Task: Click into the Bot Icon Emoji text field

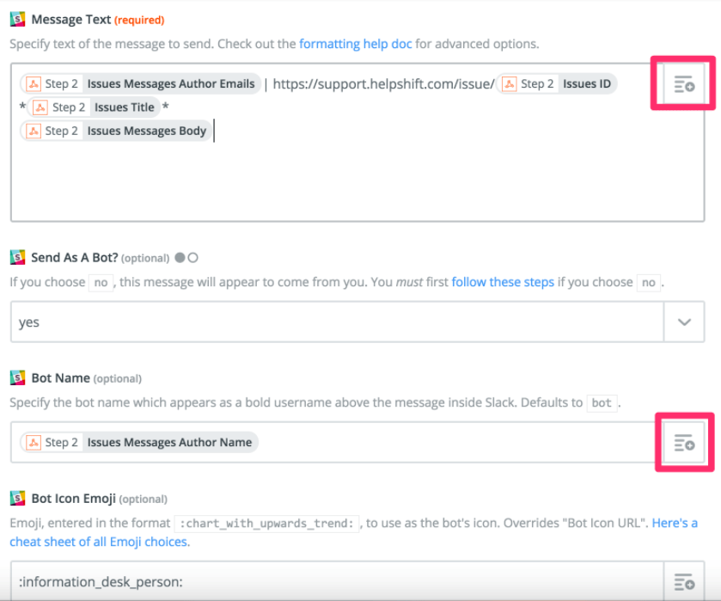Action: point(335,581)
